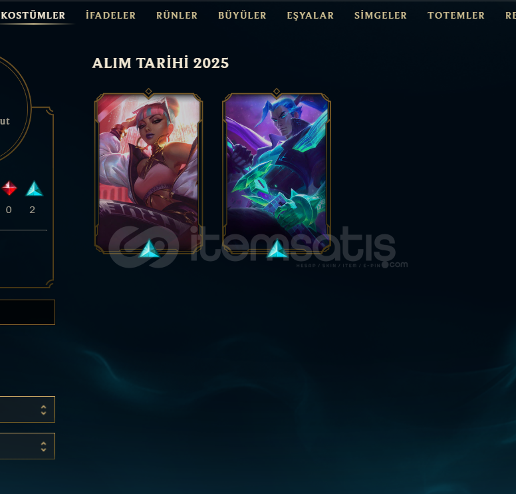Click the teal gem below Qiyana card
Screen dimensions: 516x494
click(x=149, y=248)
